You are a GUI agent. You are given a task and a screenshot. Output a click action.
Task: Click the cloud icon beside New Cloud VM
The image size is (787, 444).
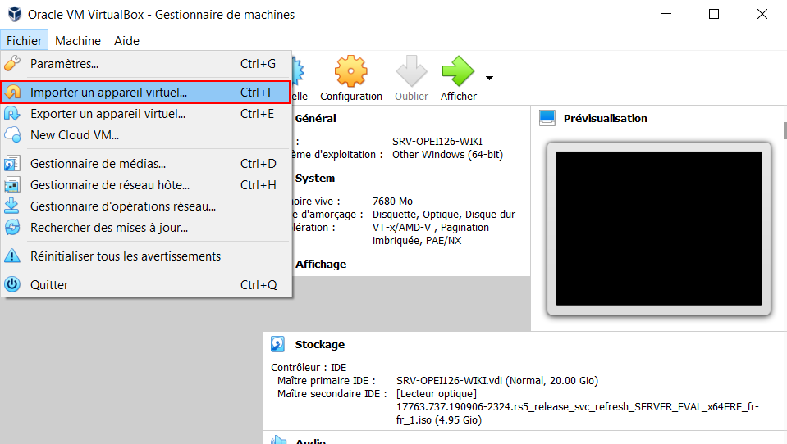tap(12, 135)
